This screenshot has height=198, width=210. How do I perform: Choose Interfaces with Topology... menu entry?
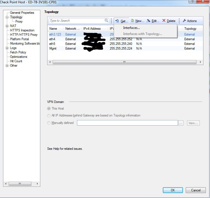pos(145,34)
